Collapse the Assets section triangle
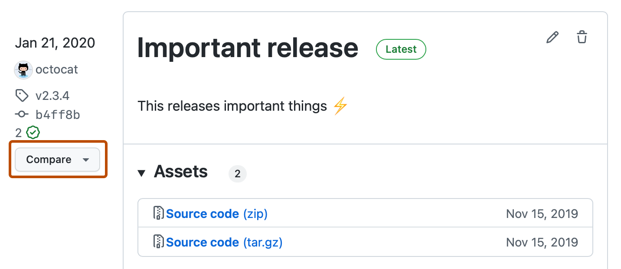 [141, 173]
